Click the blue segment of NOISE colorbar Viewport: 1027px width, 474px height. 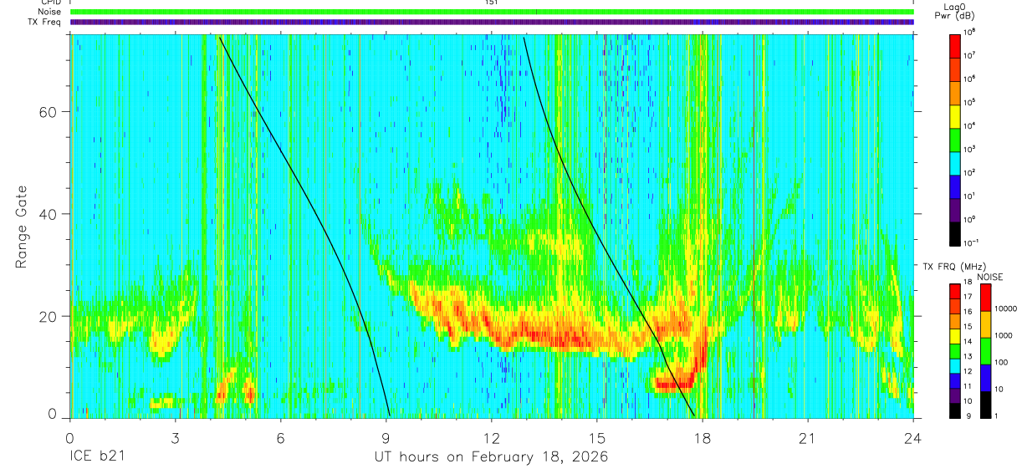(x=986, y=378)
